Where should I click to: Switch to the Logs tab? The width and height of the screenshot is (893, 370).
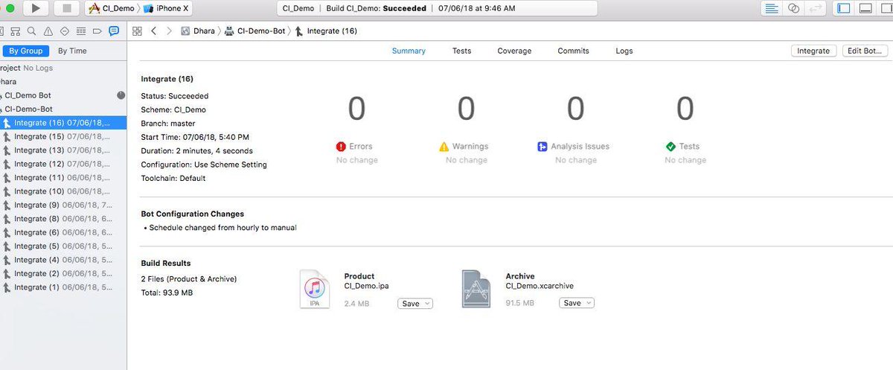pos(624,51)
